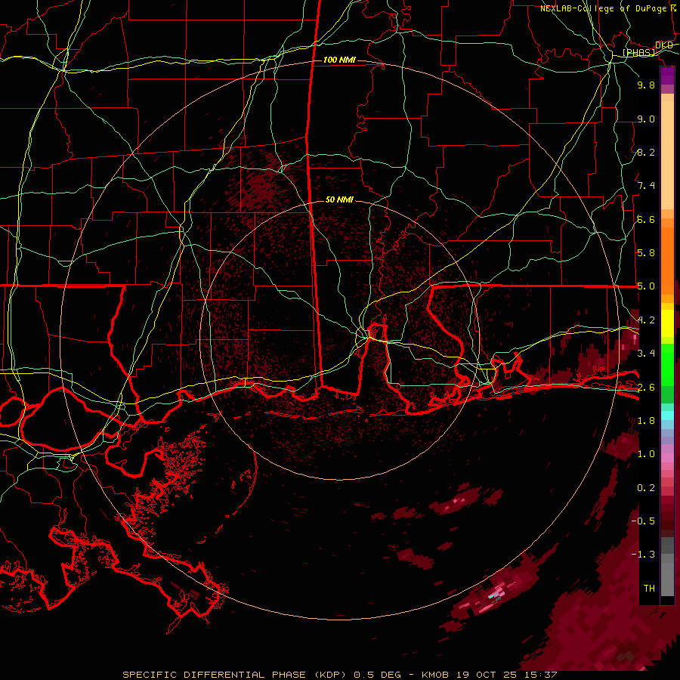Click the 50 NMI range ring label

click(x=339, y=199)
